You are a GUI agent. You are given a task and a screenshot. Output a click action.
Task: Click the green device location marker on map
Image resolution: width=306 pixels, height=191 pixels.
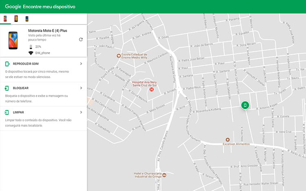245,105
